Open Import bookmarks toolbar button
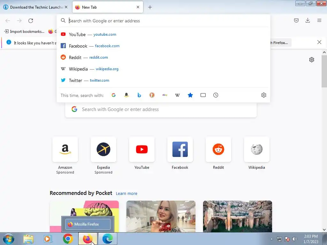The width and height of the screenshot is (327, 245). pos(24,32)
